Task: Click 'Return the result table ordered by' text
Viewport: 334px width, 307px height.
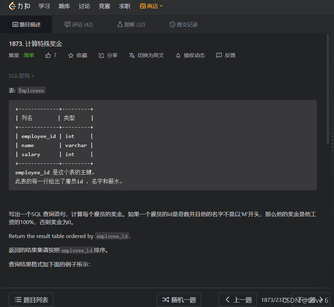Action: tap(51, 236)
